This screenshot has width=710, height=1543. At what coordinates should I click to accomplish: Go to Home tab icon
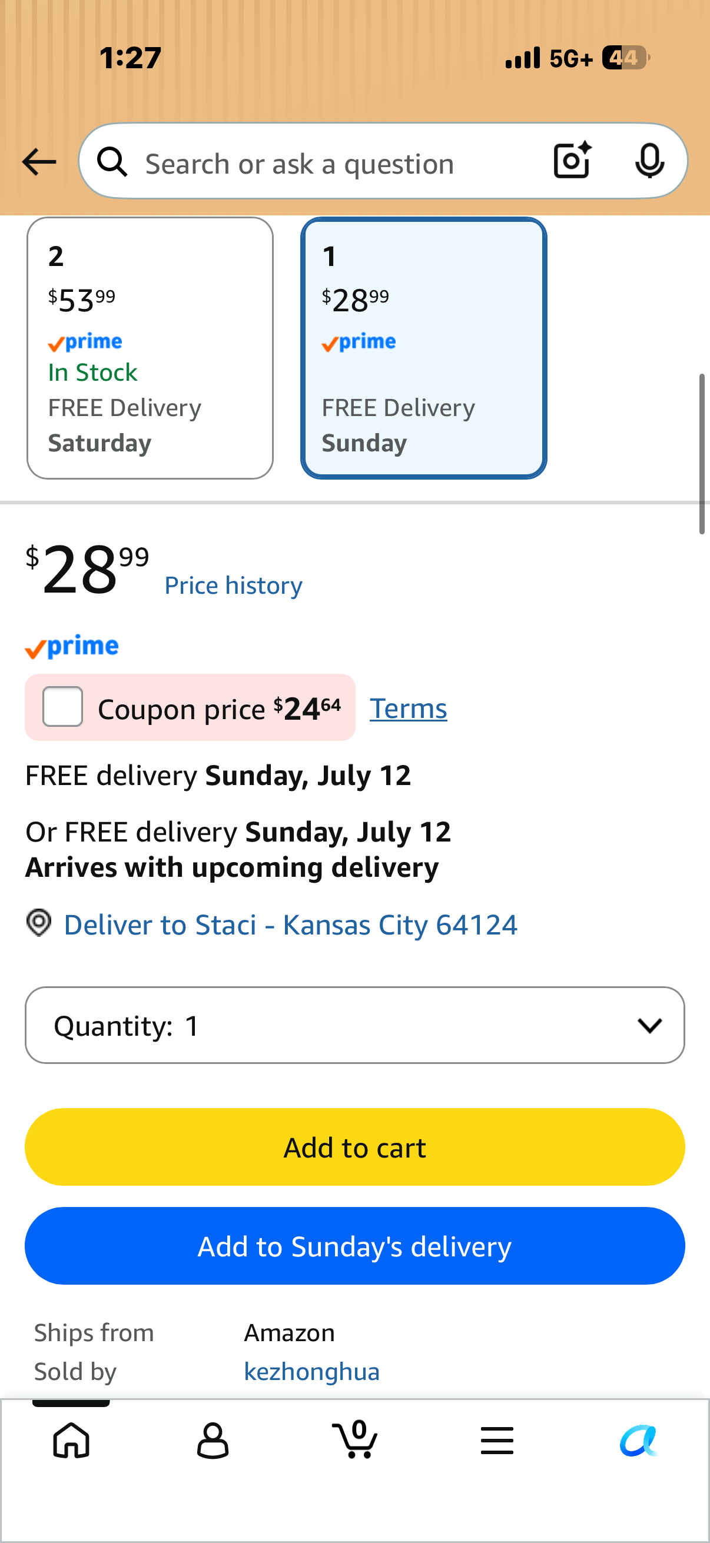coord(71,1440)
